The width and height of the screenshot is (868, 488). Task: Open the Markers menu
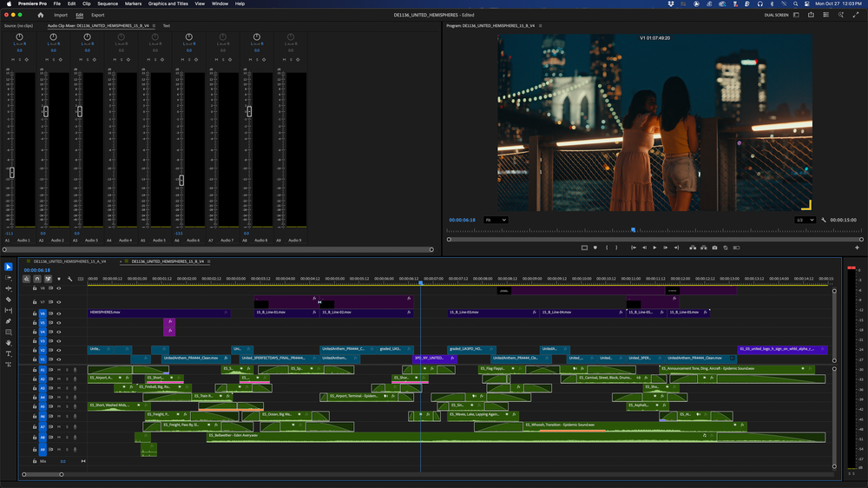[133, 3]
